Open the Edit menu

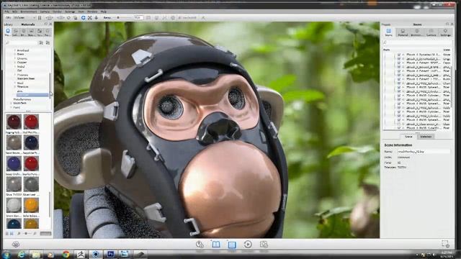[14, 12]
